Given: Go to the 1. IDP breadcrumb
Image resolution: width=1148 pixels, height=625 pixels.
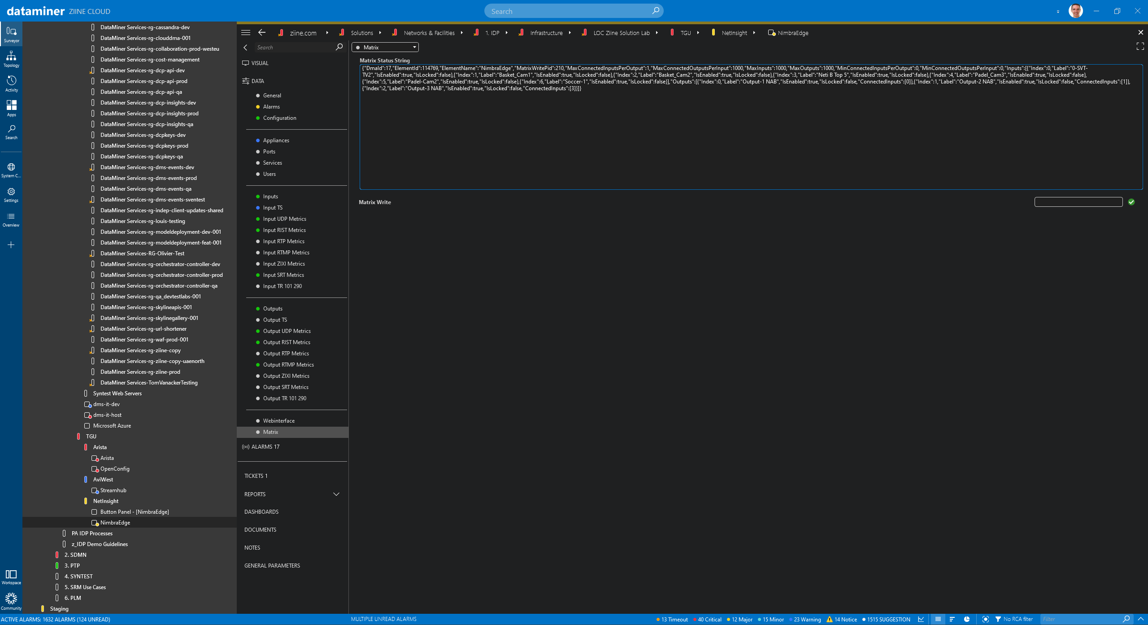Looking at the screenshot, I should (492, 33).
